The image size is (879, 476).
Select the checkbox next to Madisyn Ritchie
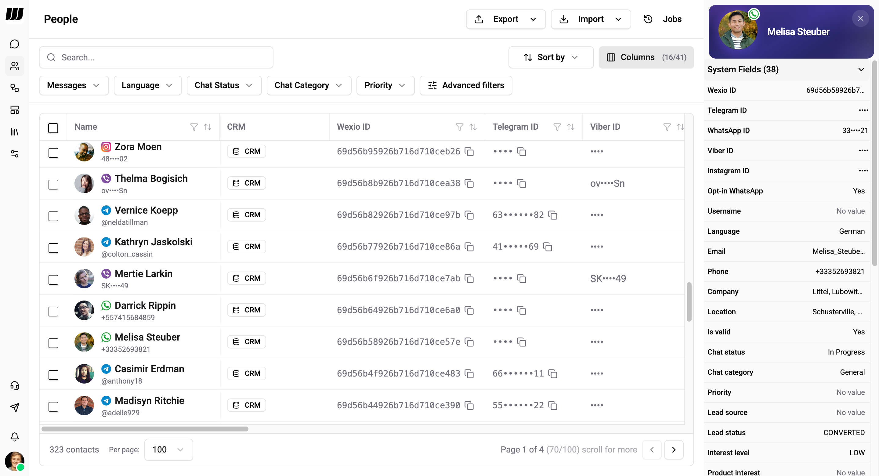click(54, 406)
